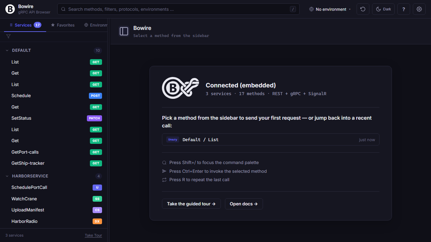This screenshot has width=431, height=242.
Task: Click the invoke arrow hint icon
Action: click(164, 171)
